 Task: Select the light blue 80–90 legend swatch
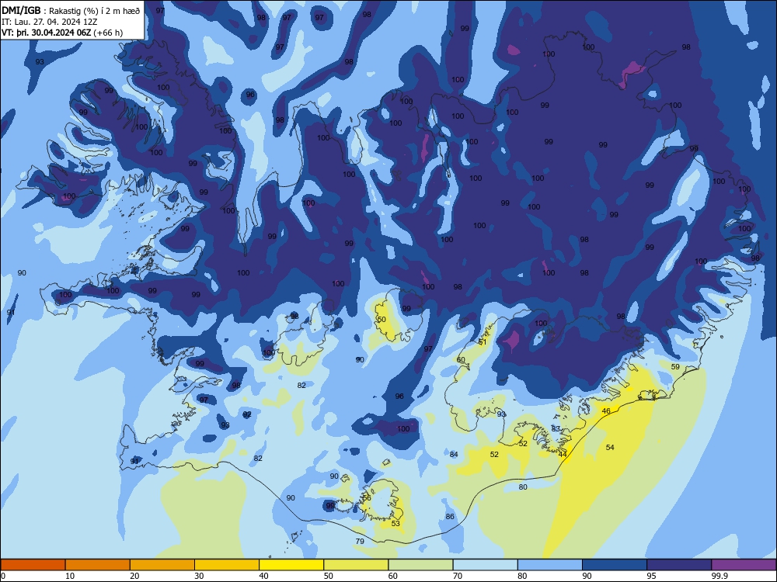[550, 565]
